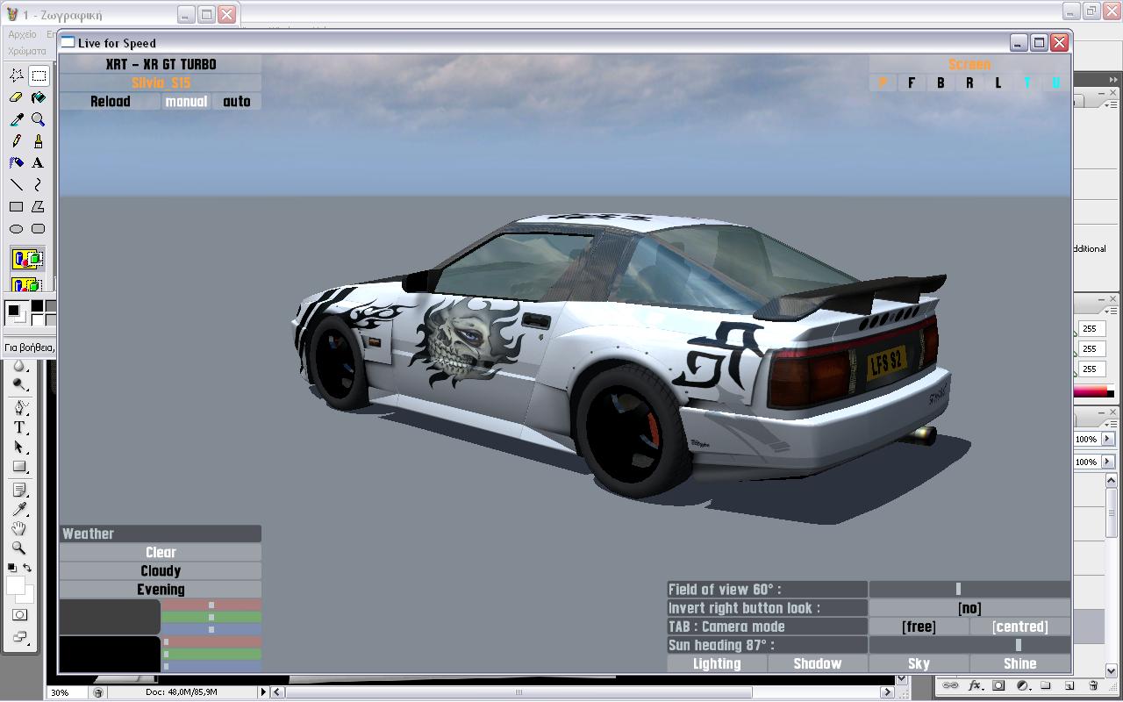Viewport: 1123px width, 702px height.
Task: Choose the Curve tool in Paint
Action: 39,185
